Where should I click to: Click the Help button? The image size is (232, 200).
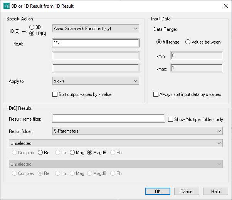click(x=215, y=192)
